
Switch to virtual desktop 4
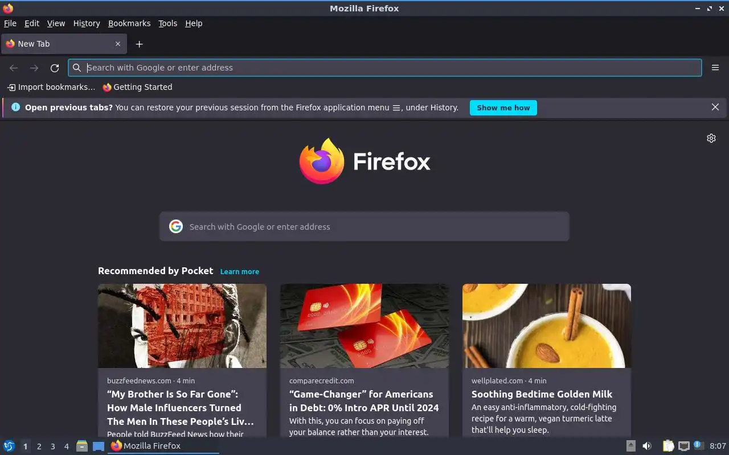point(67,446)
